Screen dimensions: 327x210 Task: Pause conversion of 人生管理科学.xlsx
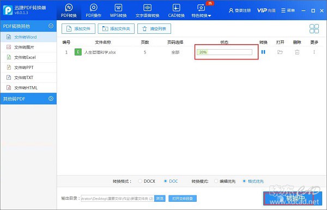click(263, 52)
